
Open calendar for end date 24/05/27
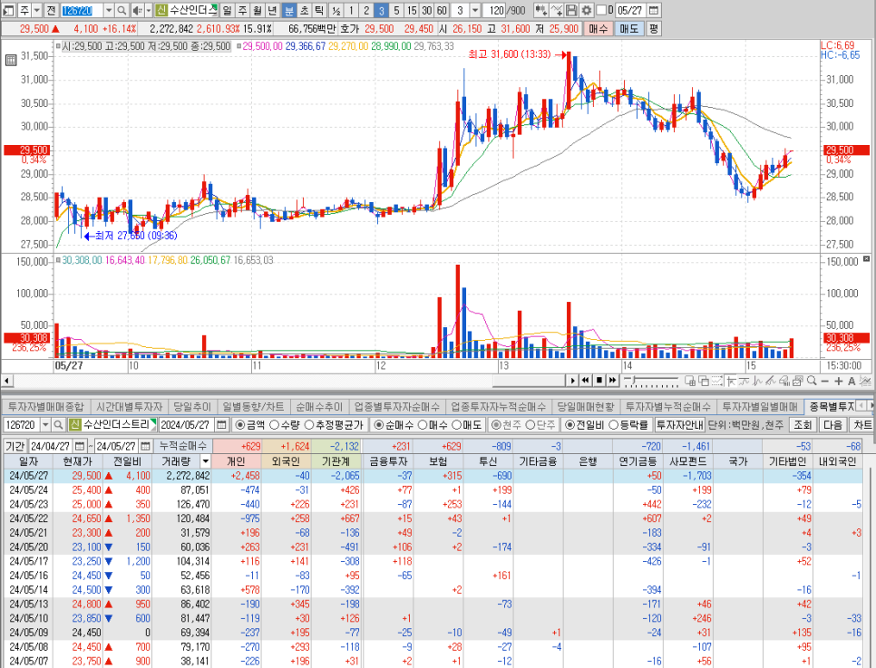pos(145,446)
